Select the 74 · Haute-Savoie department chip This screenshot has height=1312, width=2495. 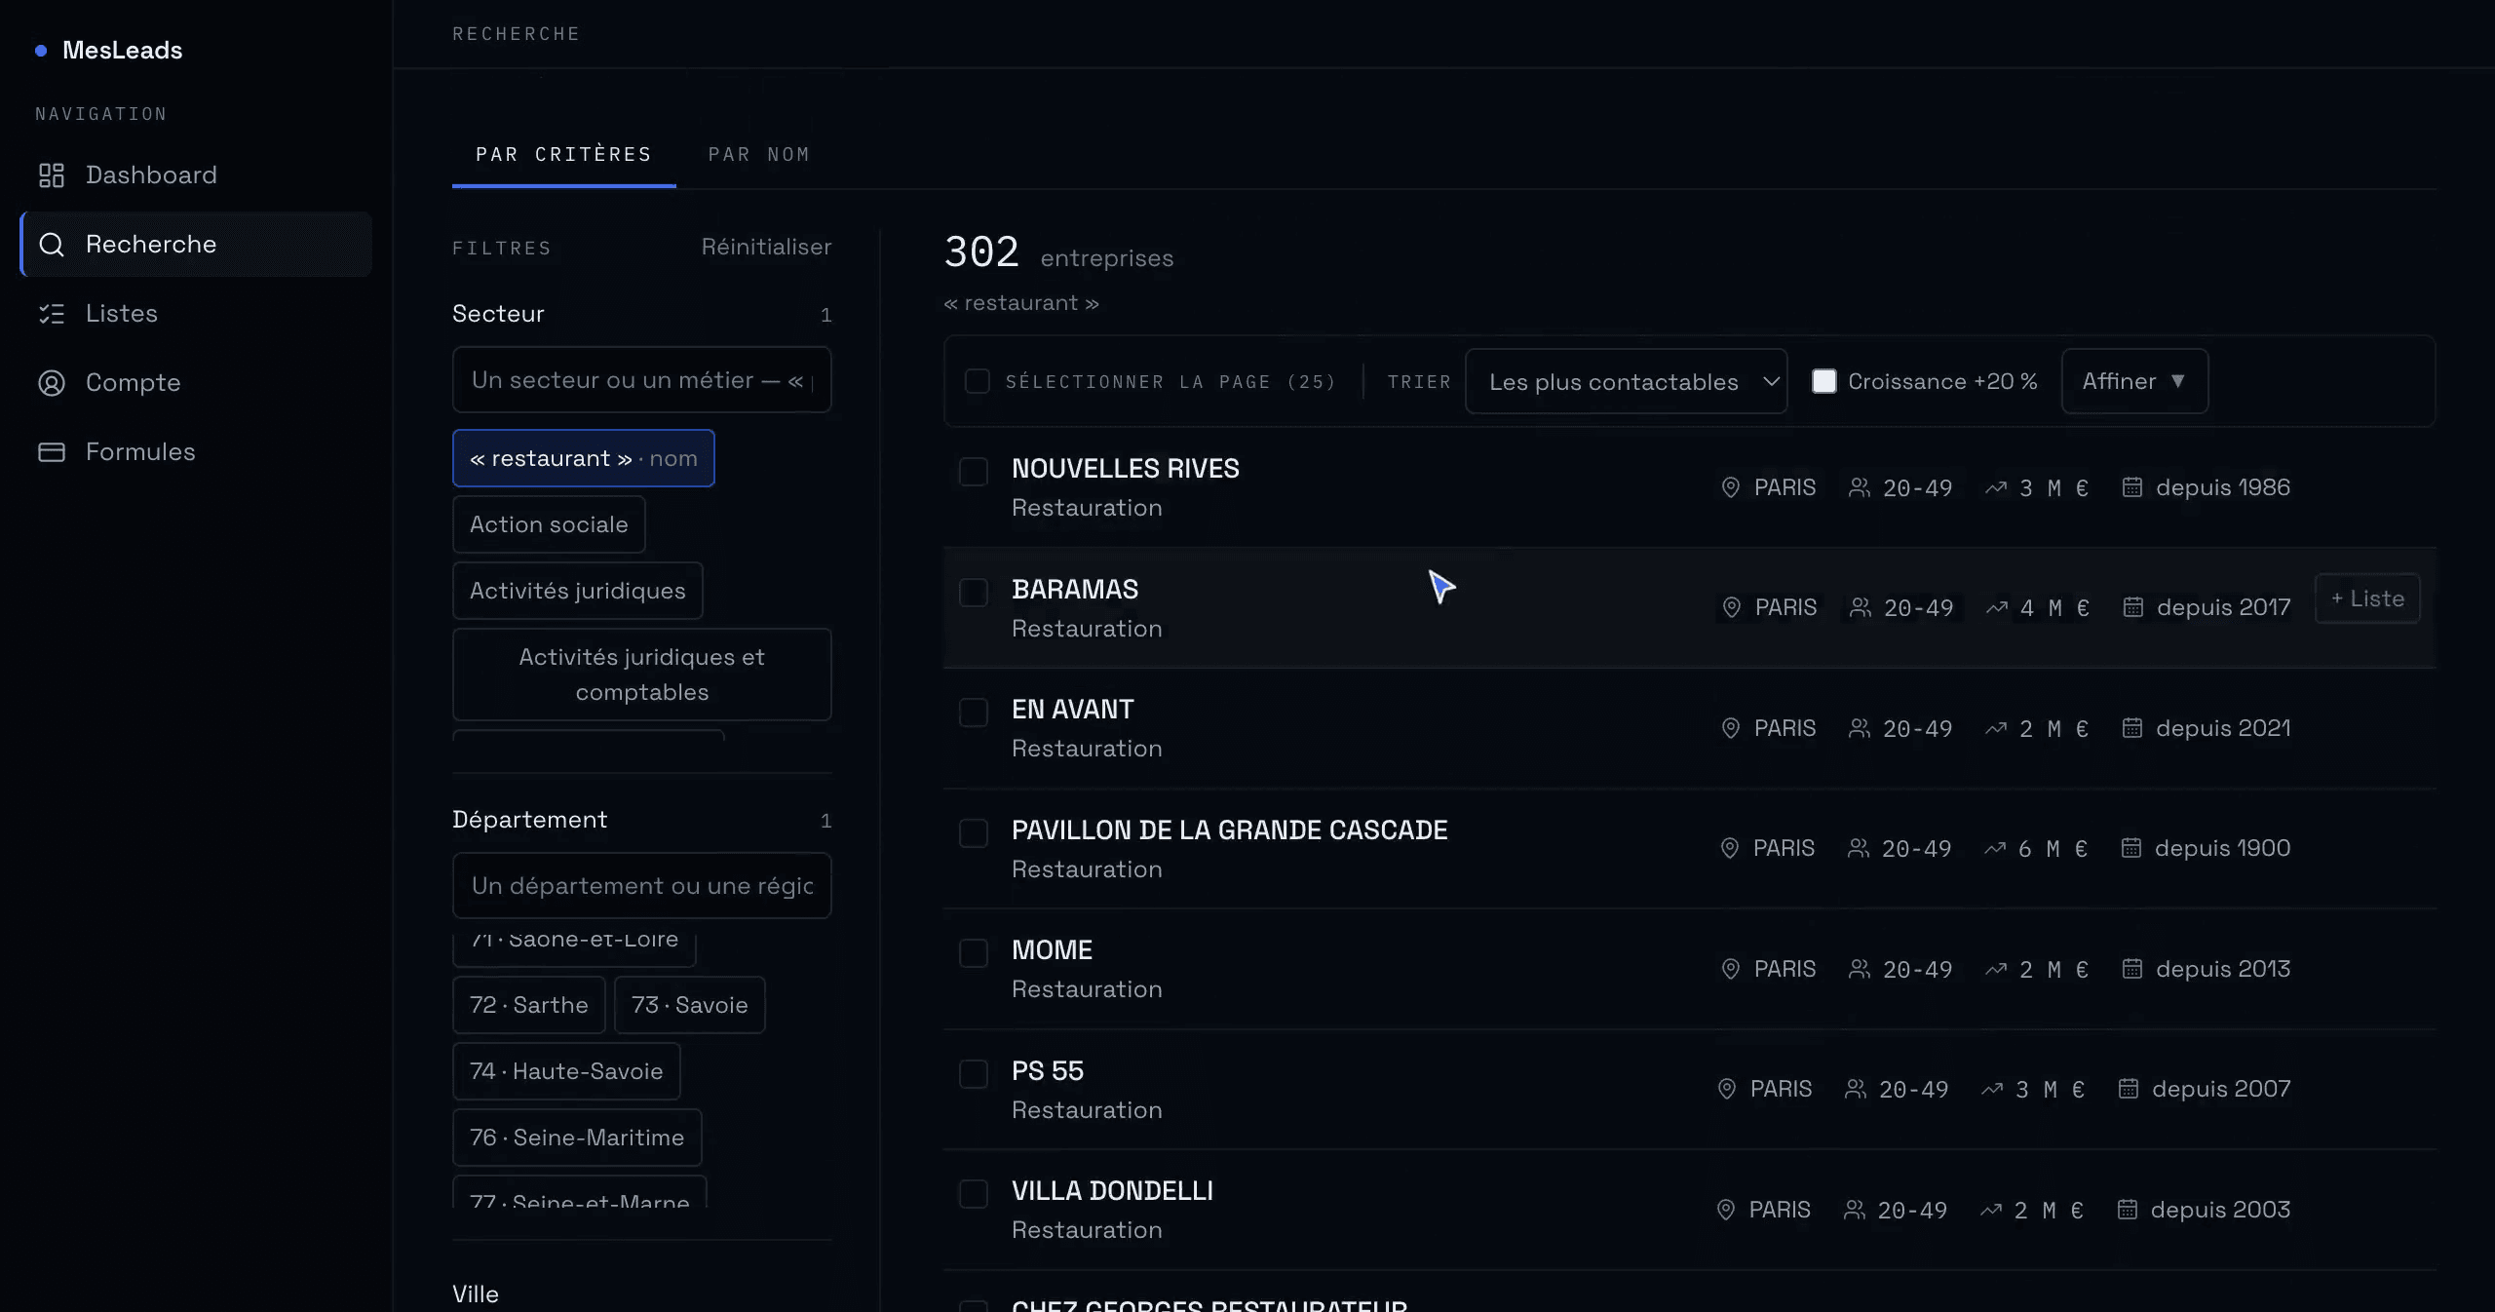point(566,1071)
